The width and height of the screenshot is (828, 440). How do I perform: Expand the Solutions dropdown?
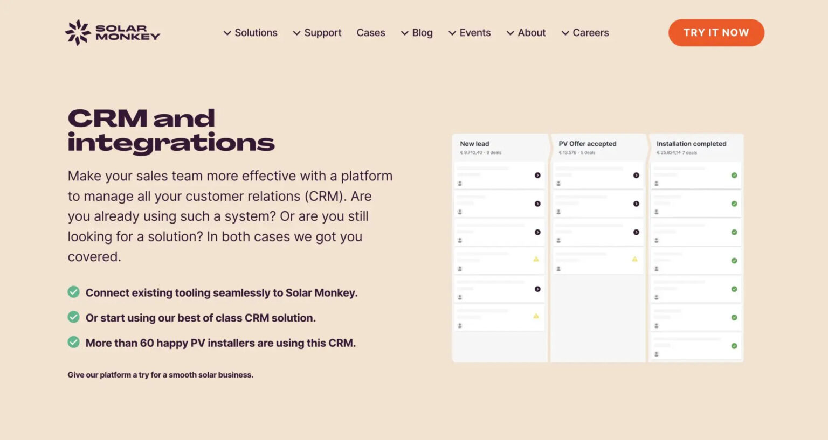(256, 33)
